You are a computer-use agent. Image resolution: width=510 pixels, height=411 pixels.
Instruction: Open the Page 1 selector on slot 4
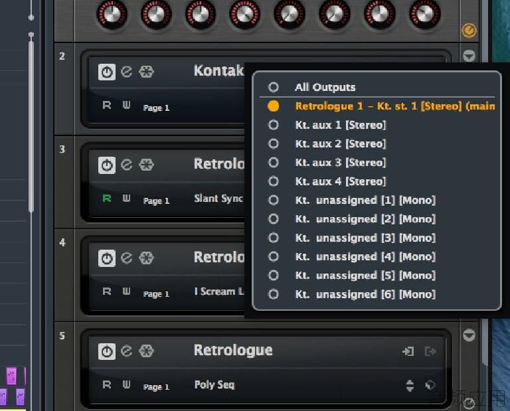pos(156,294)
